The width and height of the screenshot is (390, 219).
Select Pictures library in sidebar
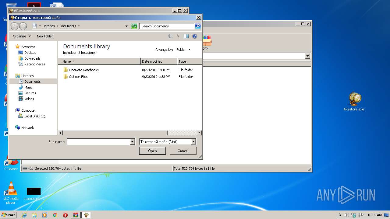tap(30, 93)
